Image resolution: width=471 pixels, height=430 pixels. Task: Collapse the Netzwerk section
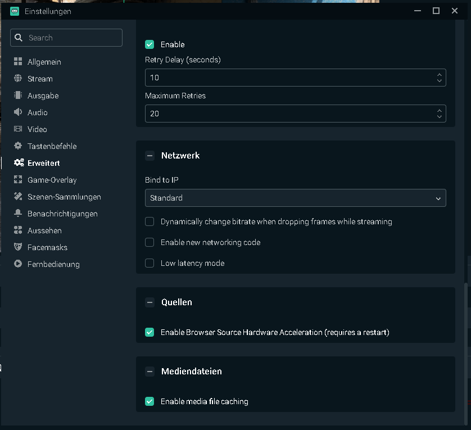[150, 156]
